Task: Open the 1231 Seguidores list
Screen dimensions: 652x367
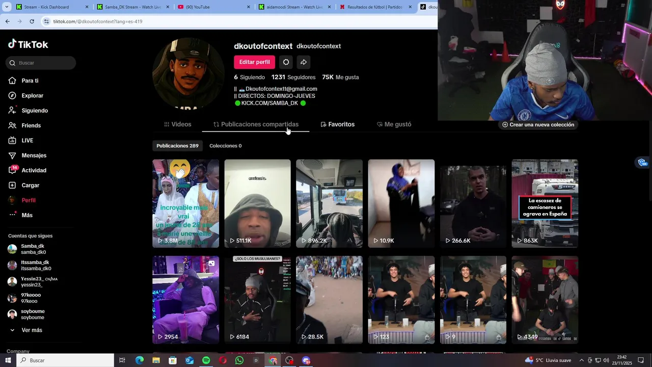Action: 293,77
